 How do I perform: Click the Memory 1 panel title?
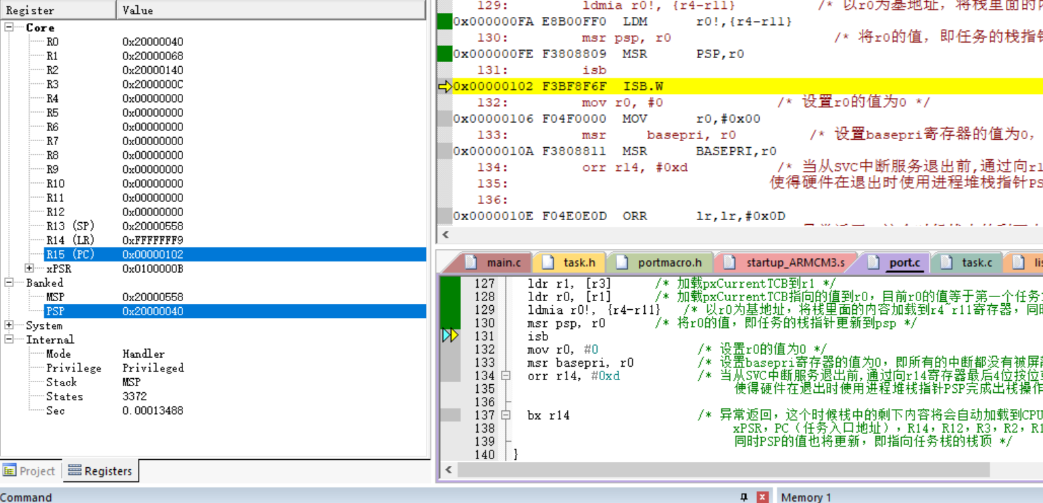point(806,497)
